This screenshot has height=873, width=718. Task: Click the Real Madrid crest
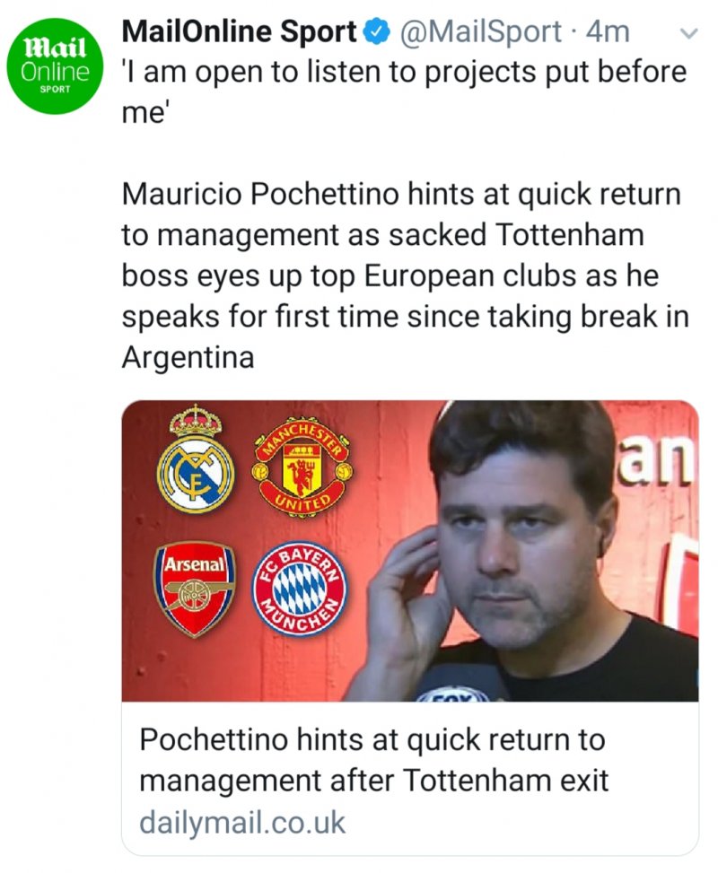(195, 458)
